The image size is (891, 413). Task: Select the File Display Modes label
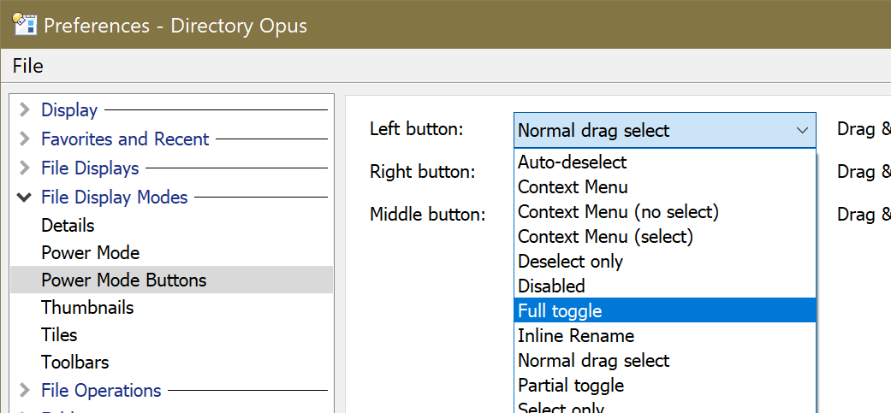tap(114, 198)
